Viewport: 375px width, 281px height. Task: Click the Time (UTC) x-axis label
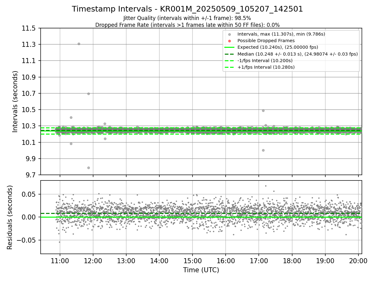point(201,270)
